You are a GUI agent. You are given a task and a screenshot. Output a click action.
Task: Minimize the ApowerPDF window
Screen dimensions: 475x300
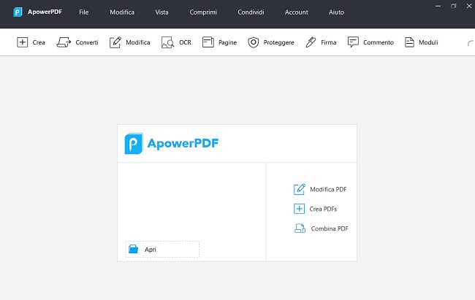coord(438,6)
